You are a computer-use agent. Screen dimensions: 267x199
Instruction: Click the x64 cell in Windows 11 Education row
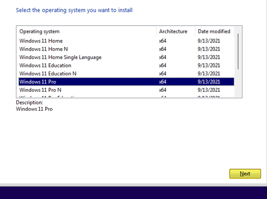pyautogui.click(x=162, y=65)
